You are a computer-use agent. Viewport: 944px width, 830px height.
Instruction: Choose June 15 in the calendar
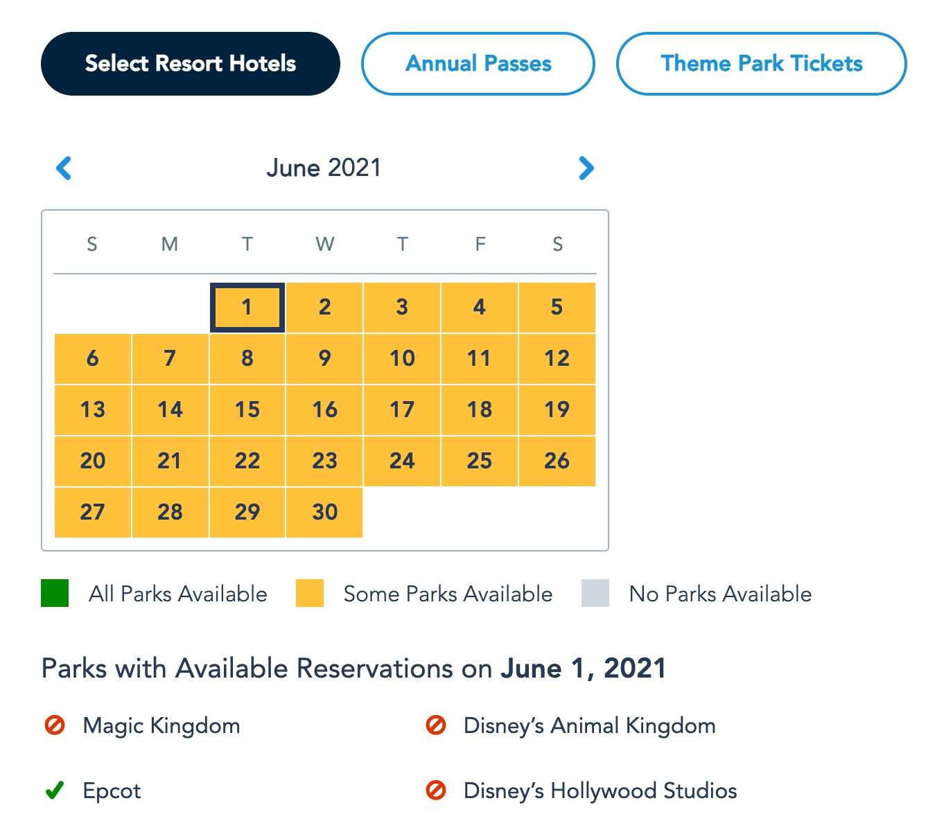(247, 410)
